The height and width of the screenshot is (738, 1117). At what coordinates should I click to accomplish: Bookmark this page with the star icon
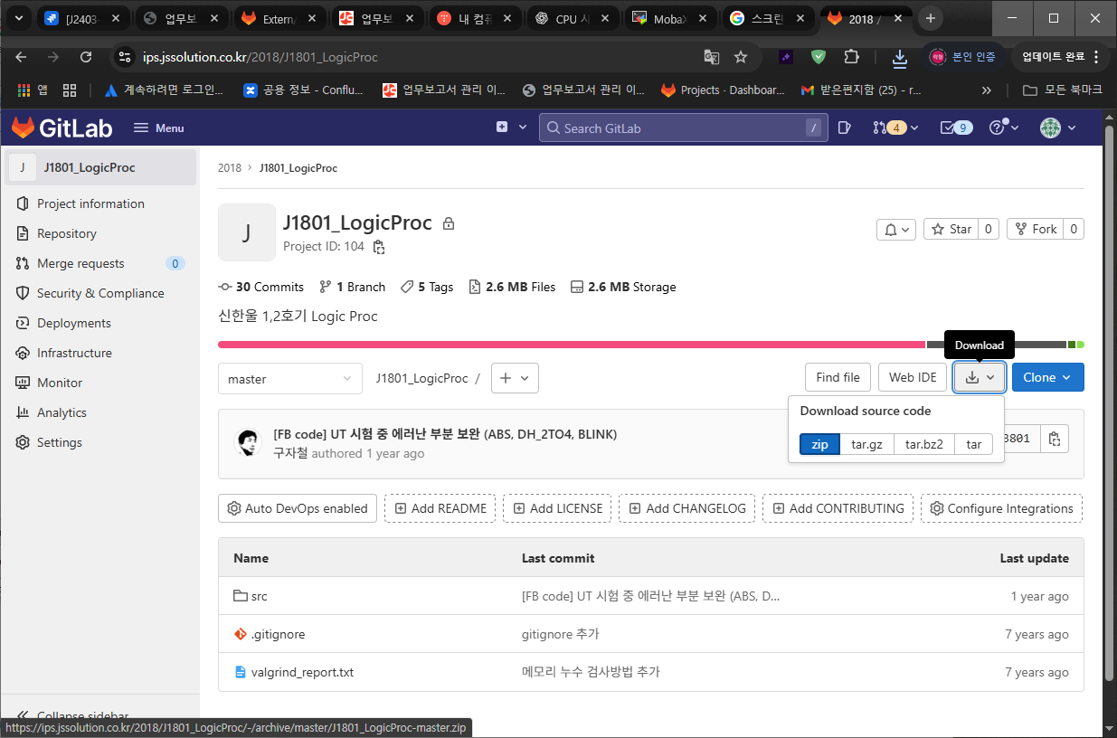[x=741, y=57]
